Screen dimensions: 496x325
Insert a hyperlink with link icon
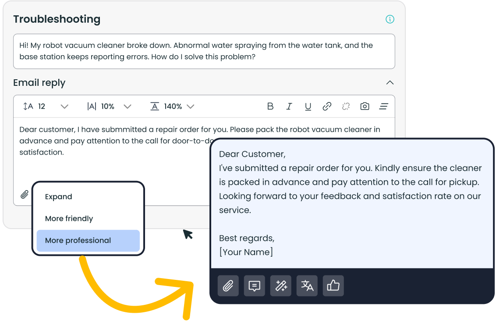[327, 106]
